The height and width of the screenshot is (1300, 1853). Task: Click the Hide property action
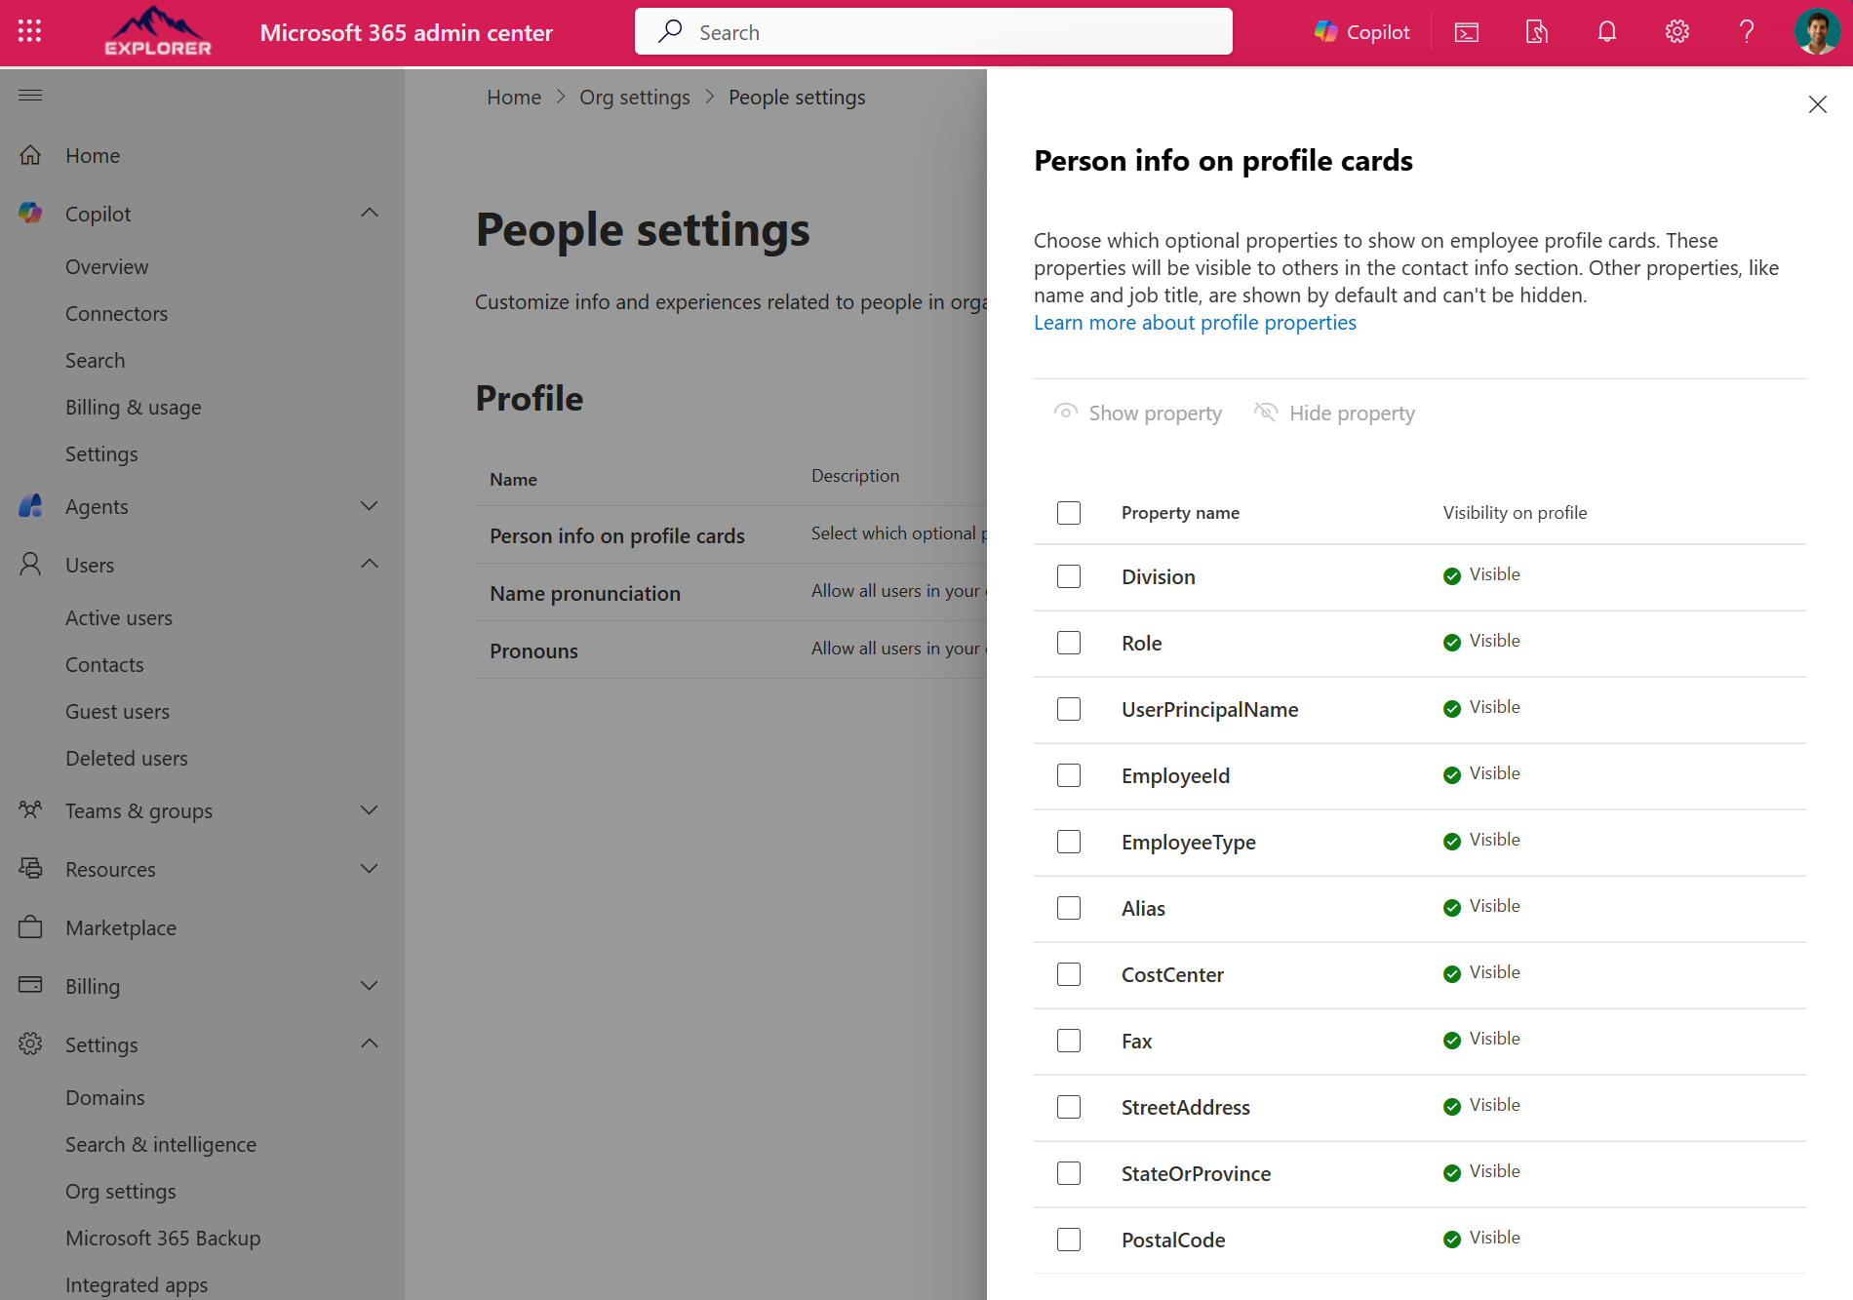[1334, 413]
